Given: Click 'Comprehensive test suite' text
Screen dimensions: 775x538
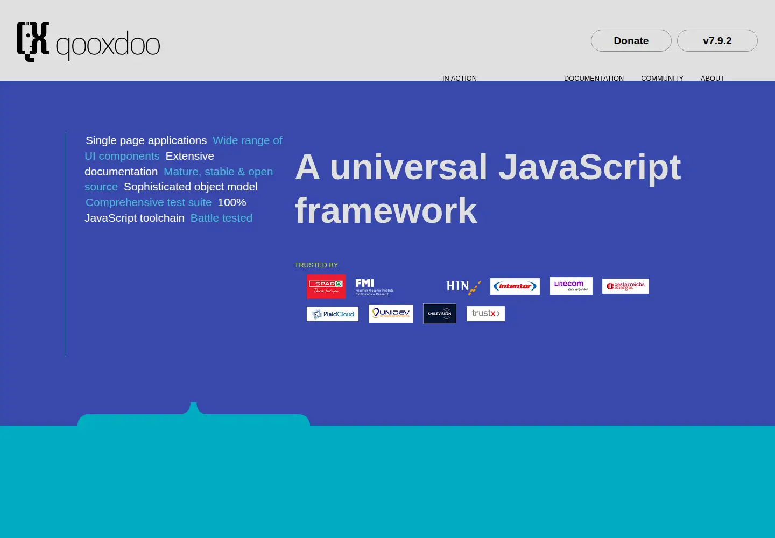Looking at the screenshot, I should coord(149,202).
